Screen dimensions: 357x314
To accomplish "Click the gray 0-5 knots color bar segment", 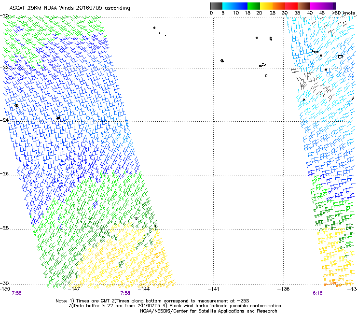I will tap(216, 6).
